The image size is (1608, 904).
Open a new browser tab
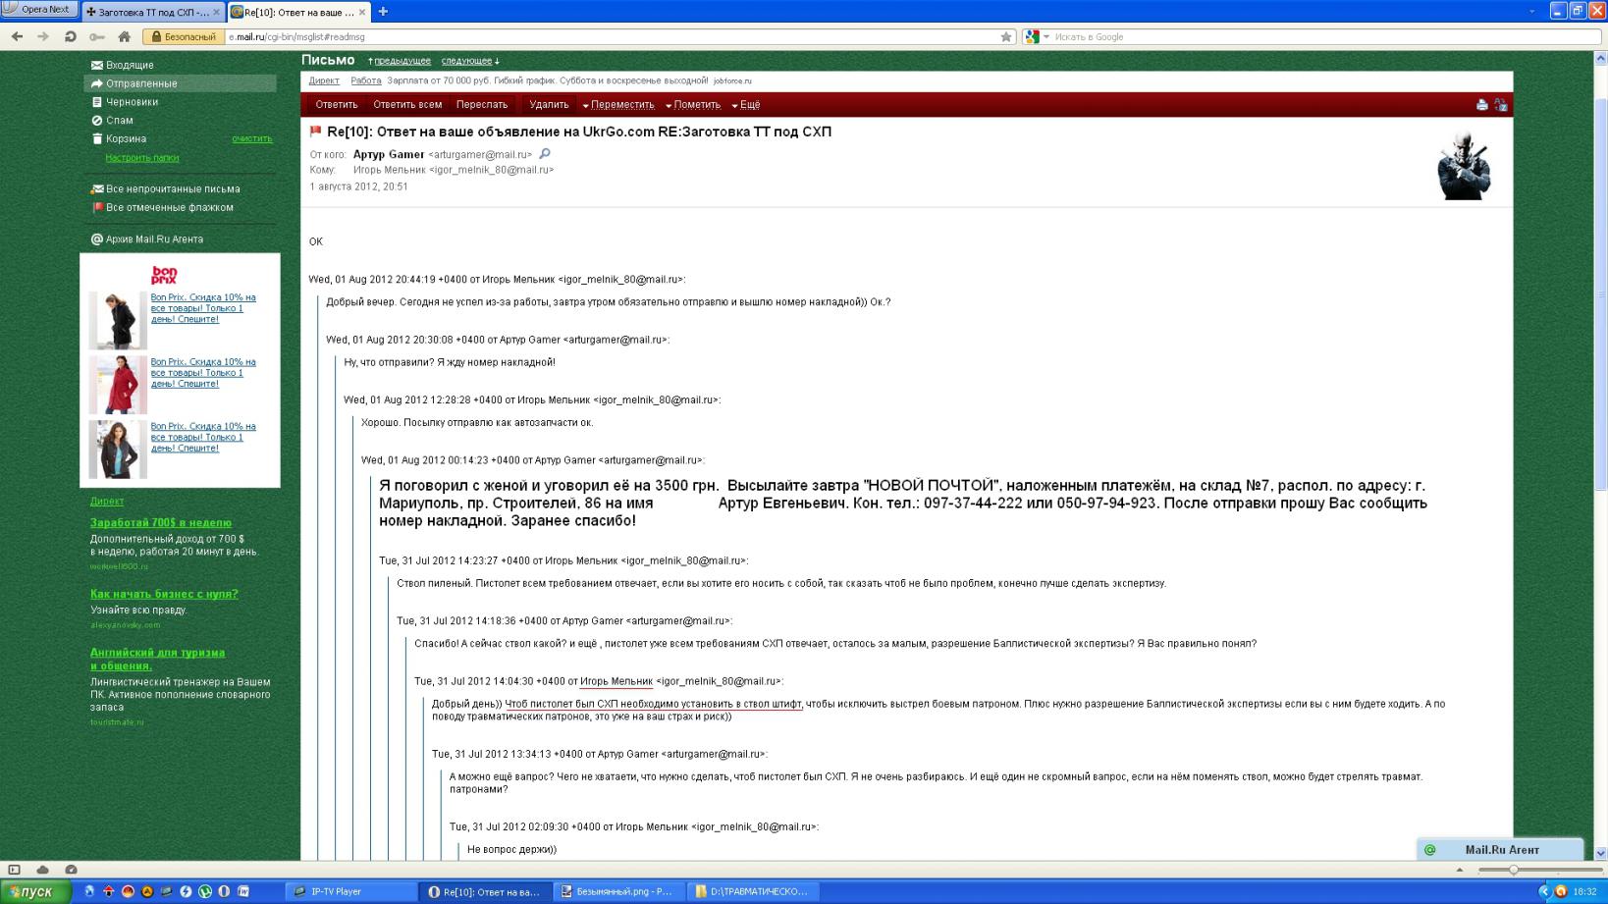point(383,12)
